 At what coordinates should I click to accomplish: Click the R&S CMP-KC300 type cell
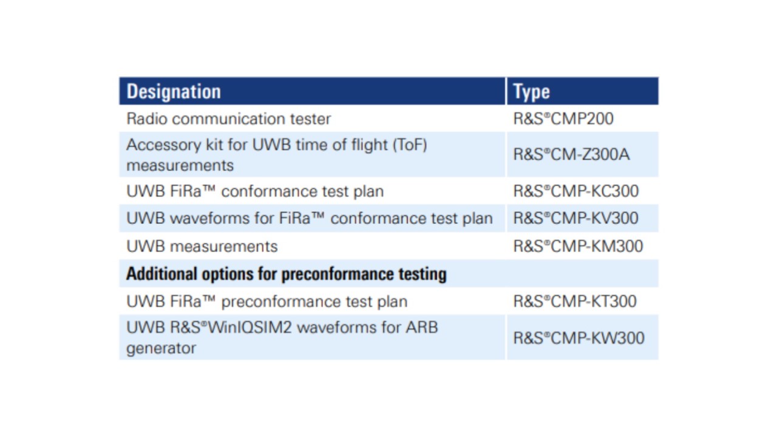click(576, 191)
